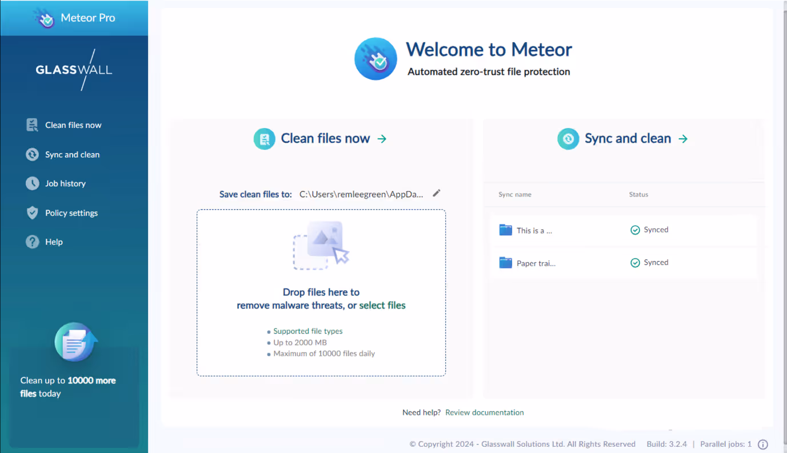Open Sync and clean from sidebar

[73, 155]
